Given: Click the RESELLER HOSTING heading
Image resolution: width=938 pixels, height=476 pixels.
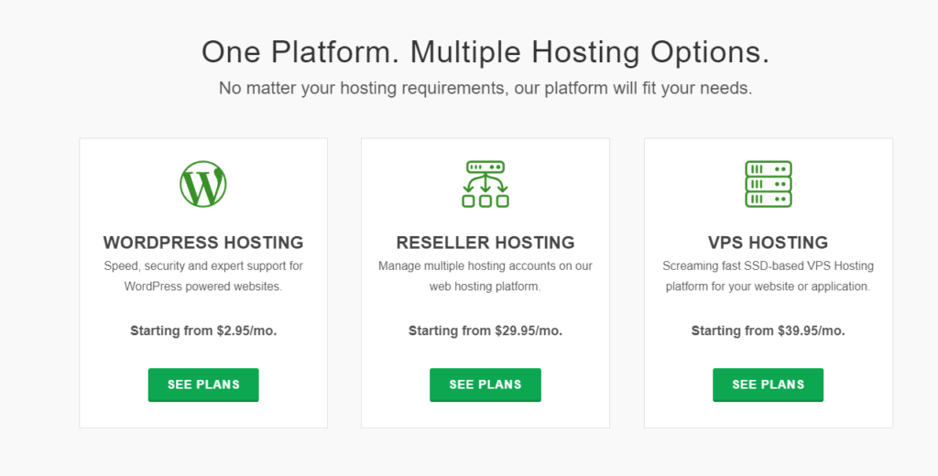Looking at the screenshot, I should (485, 243).
